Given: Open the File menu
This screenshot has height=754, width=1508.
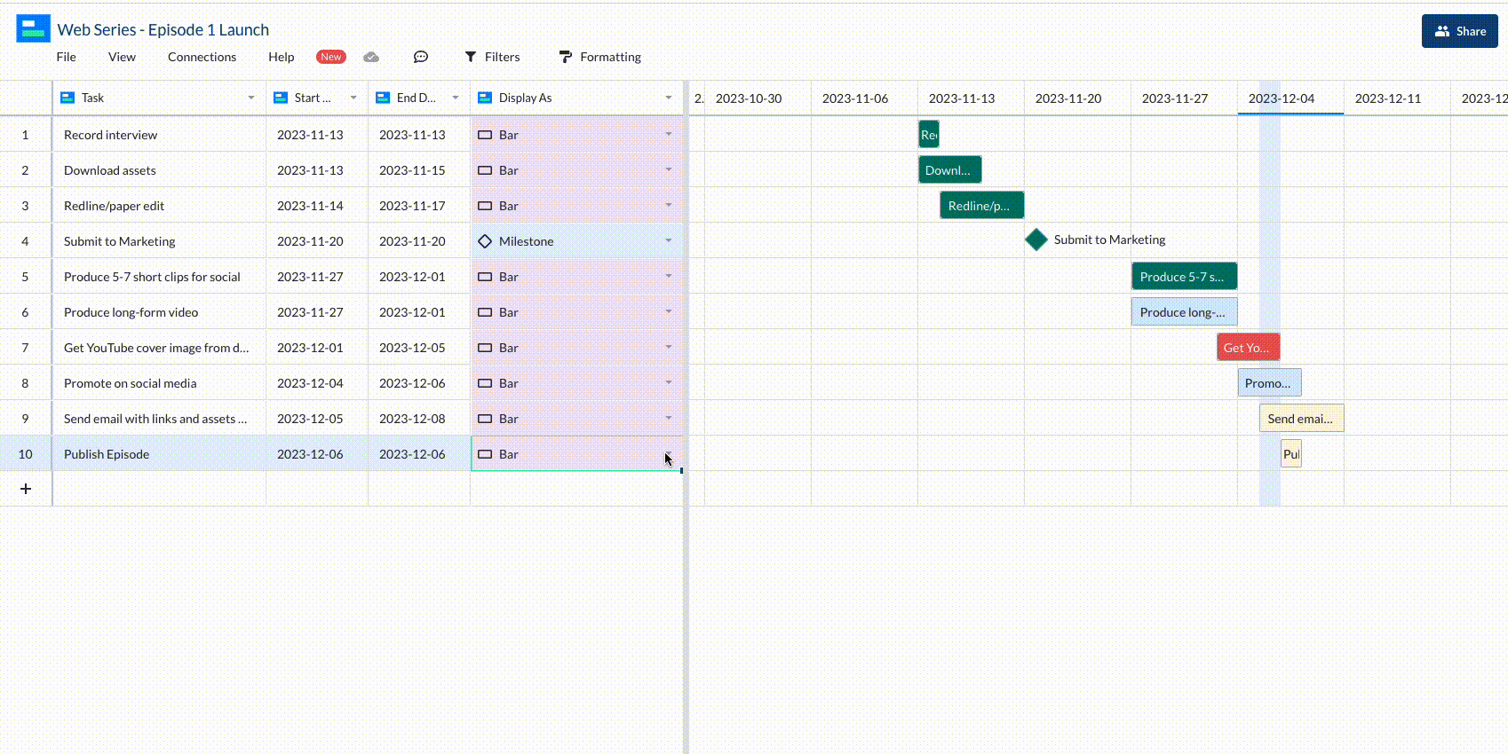Looking at the screenshot, I should tap(66, 57).
